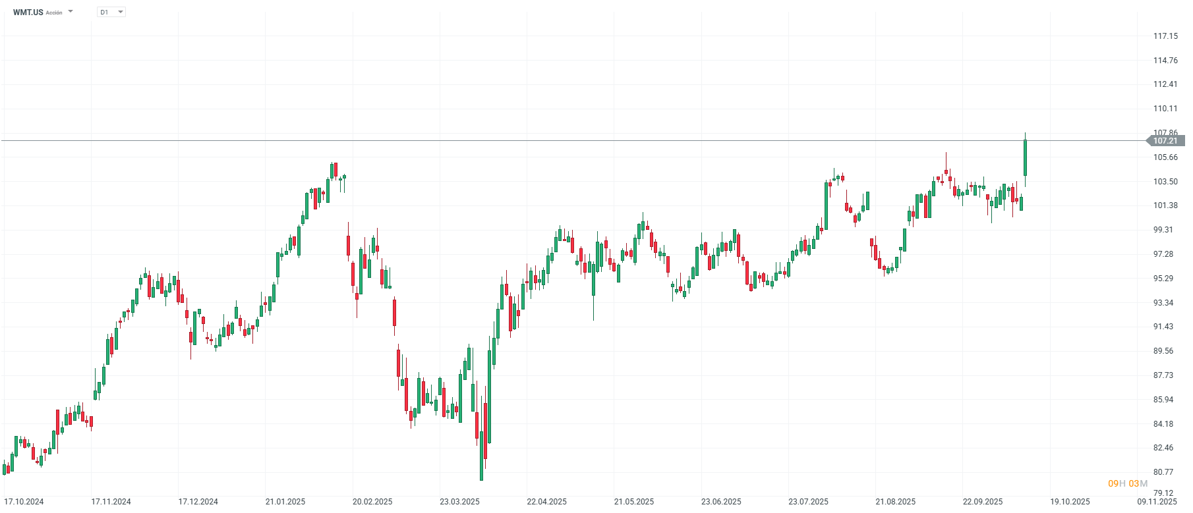This screenshot has height=513, width=1193.
Task: Select the 22.04.2025 date label
Action: [x=546, y=502]
